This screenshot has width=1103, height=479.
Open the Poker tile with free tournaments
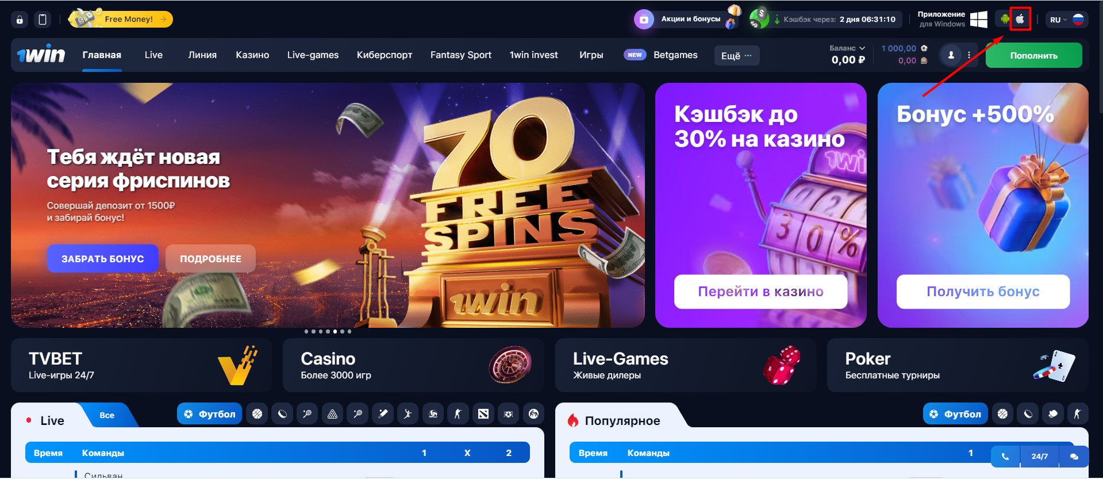(x=958, y=366)
